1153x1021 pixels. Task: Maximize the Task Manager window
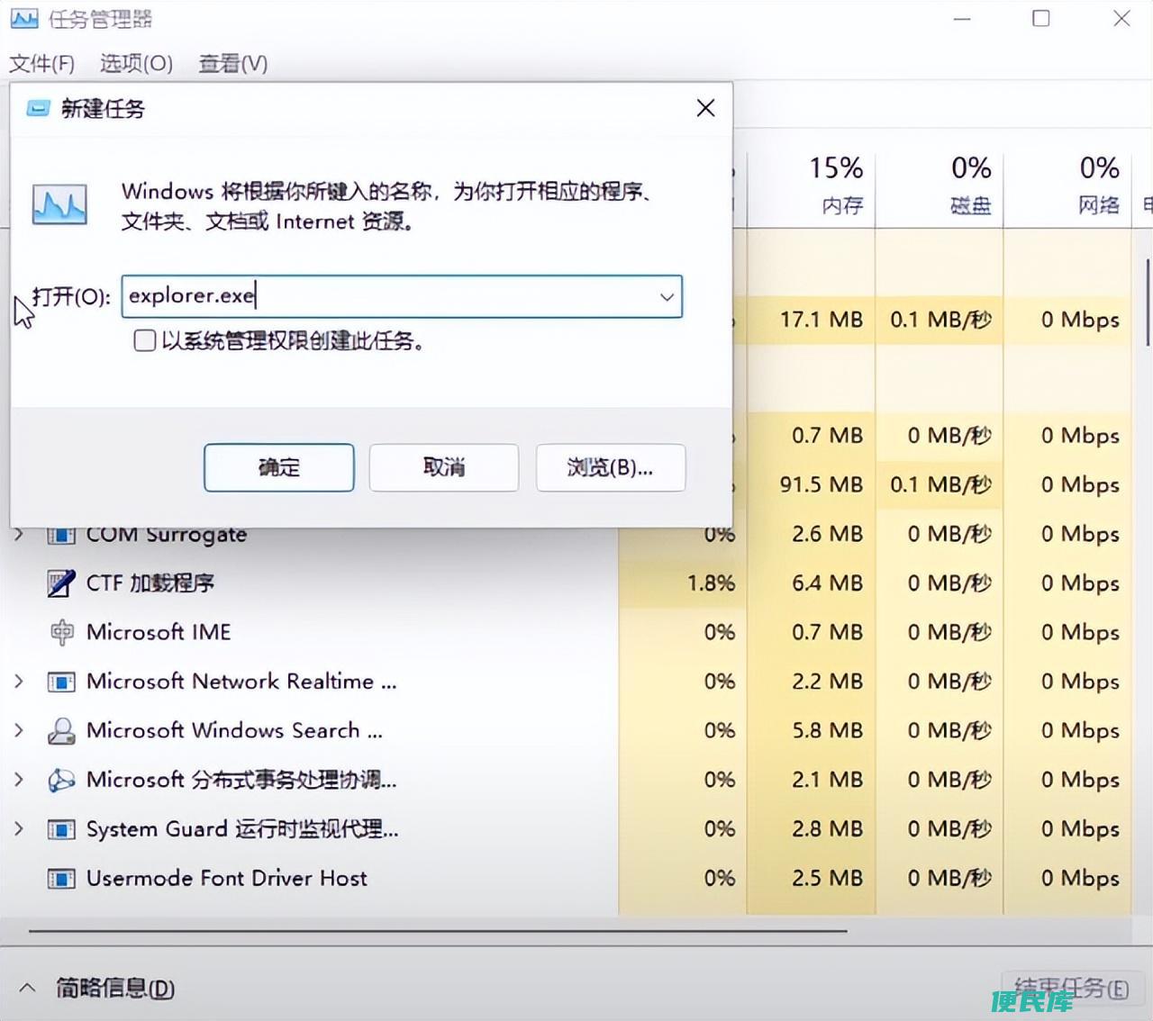(x=1041, y=18)
